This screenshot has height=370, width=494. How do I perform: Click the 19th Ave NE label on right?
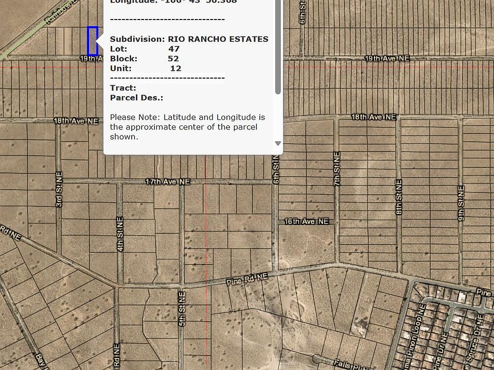387,59
